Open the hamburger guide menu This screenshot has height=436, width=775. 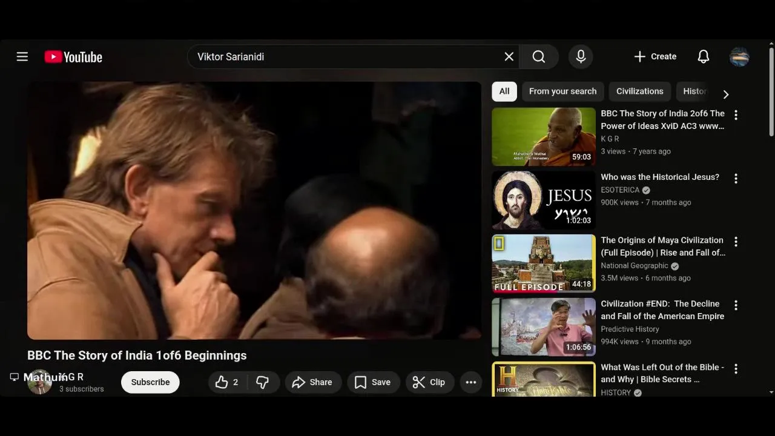[x=22, y=56]
